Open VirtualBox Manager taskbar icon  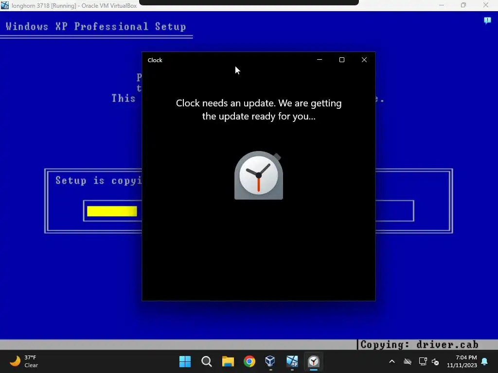click(270, 361)
